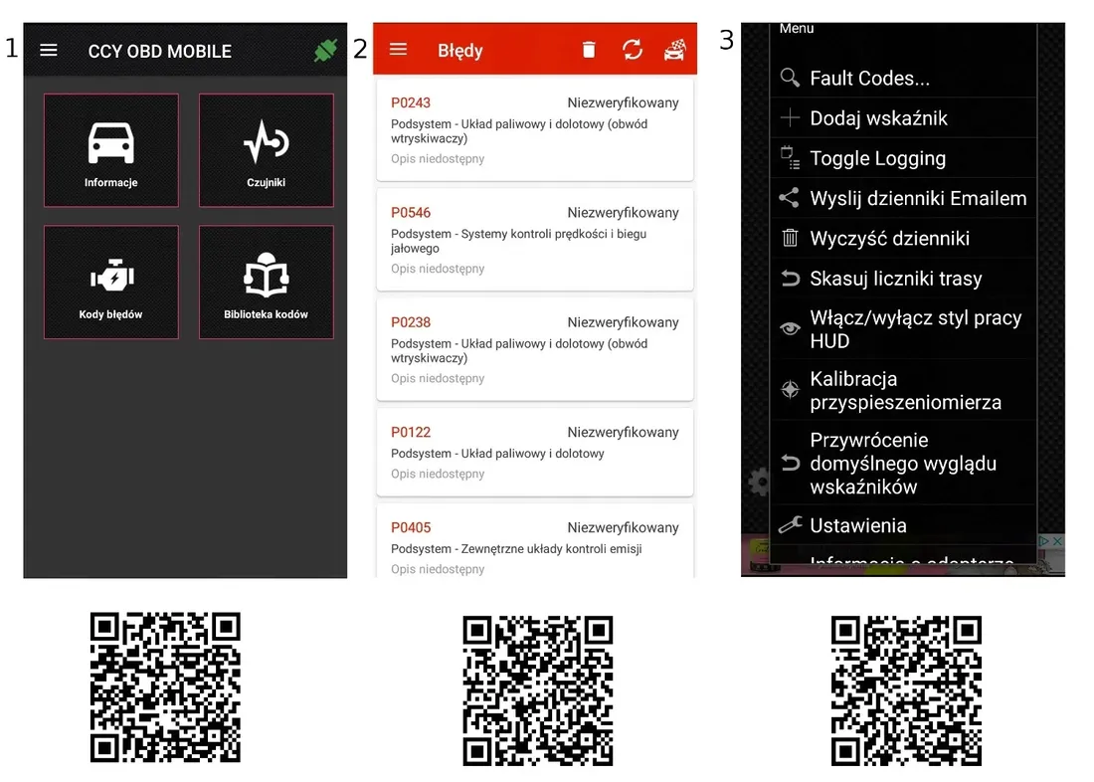Click the trash icon on Błędy screen

[588, 50]
